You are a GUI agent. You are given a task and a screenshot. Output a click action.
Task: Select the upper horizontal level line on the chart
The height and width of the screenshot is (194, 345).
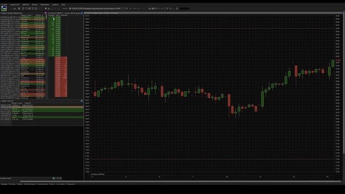point(212,28)
